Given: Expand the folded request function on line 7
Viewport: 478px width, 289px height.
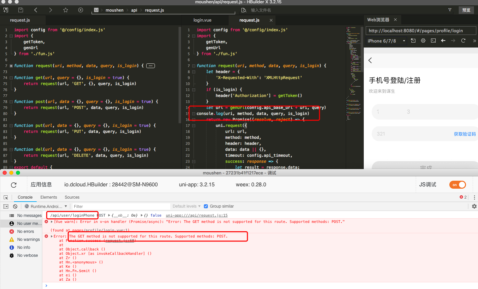Looking at the screenshot, I should click(11, 66).
